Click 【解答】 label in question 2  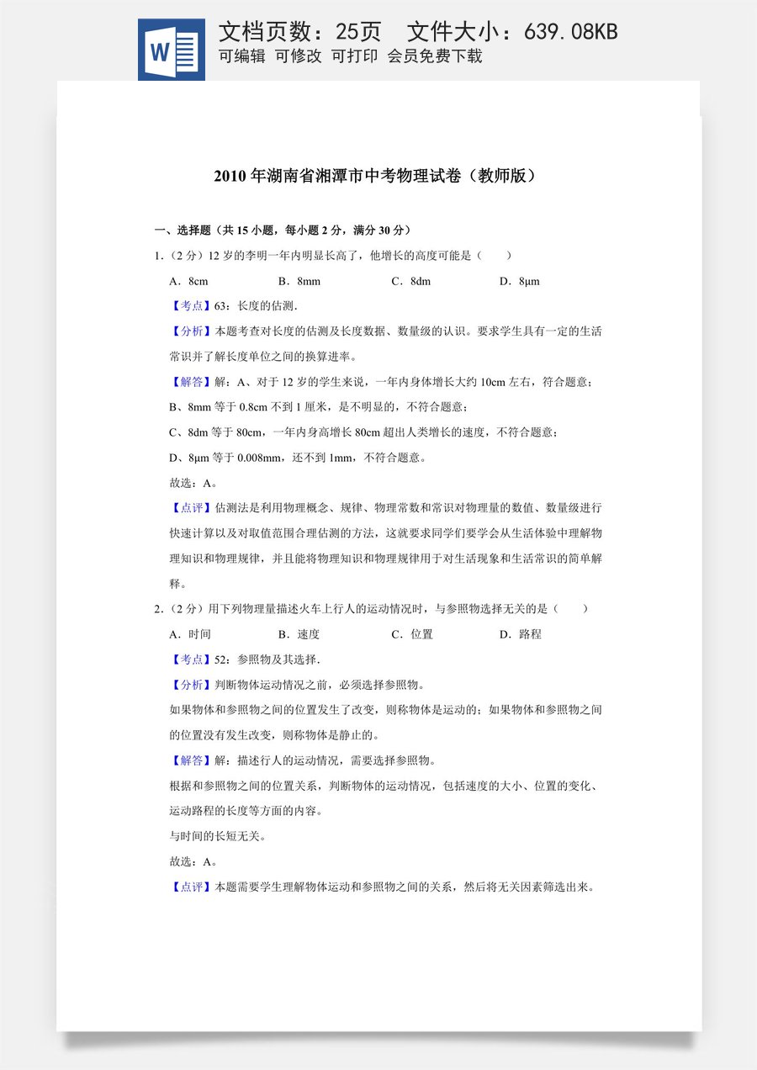click(193, 760)
